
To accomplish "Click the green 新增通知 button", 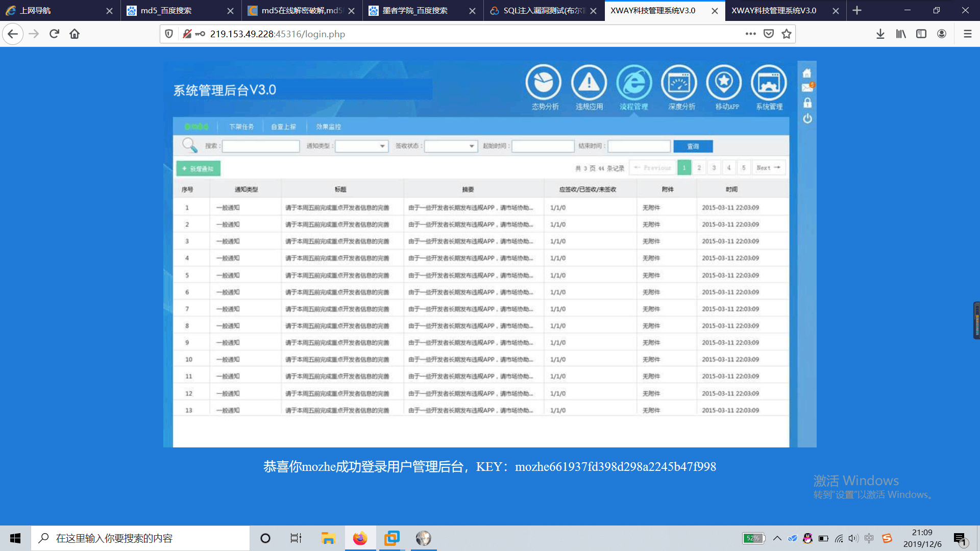I will point(198,168).
